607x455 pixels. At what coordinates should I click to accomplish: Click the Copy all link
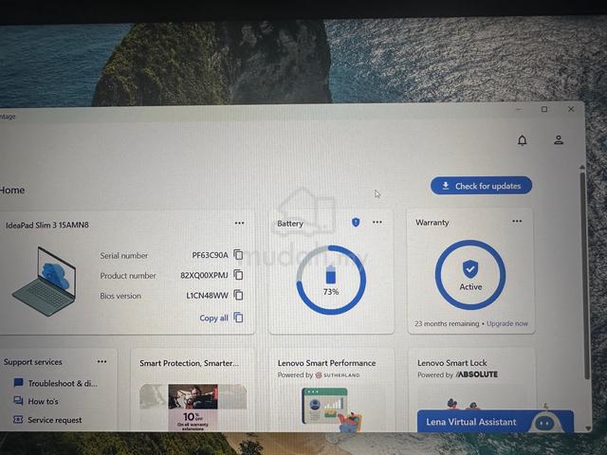[x=213, y=318]
